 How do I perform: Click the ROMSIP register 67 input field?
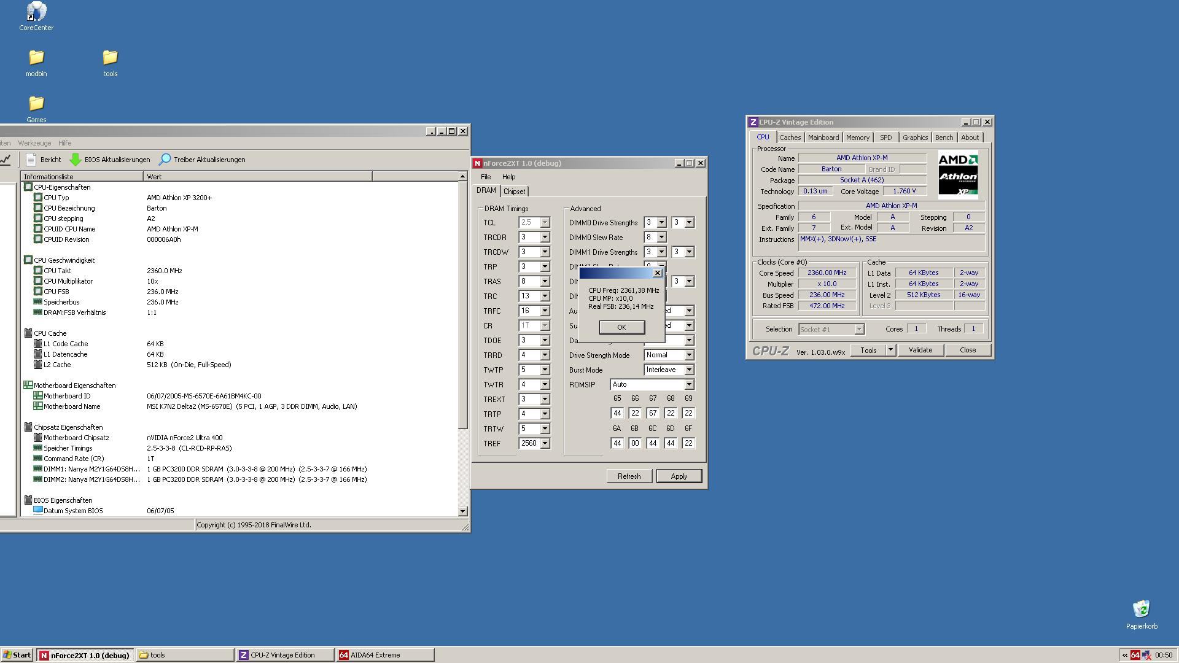[653, 414]
